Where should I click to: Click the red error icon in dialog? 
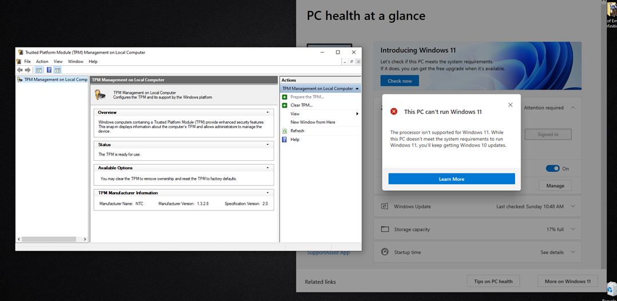pyautogui.click(x=394, y=112)
